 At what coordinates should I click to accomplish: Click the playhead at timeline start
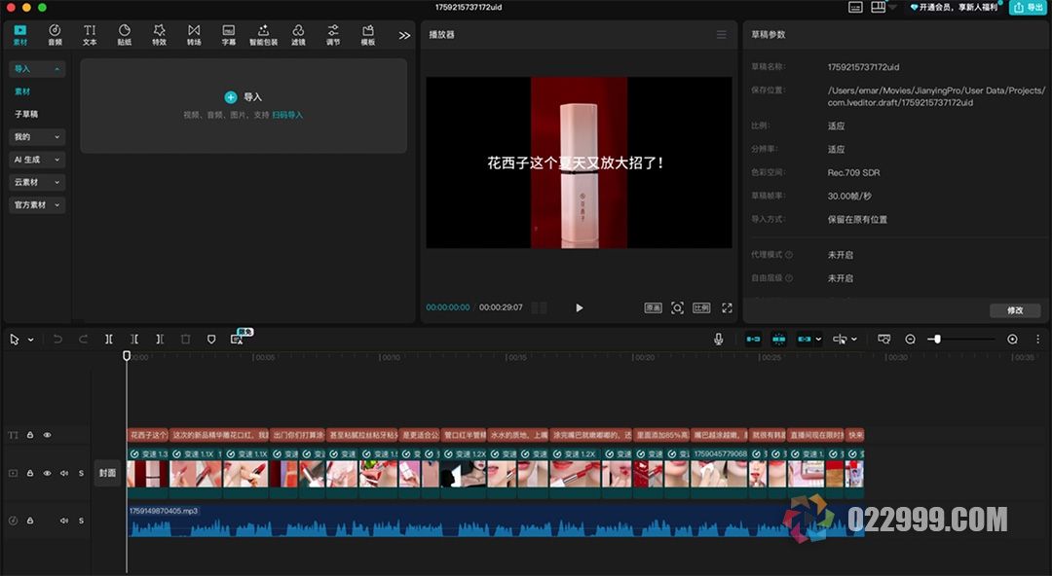click(127, 355)
